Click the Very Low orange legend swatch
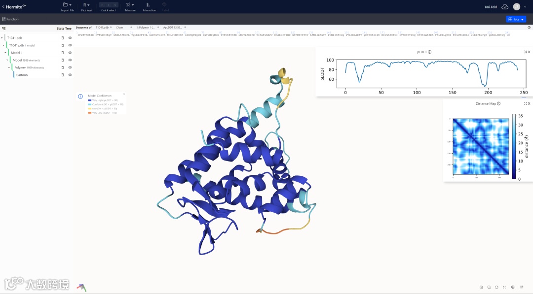The width and height of the screenshot is (533, 294). (x=90, y=113)
